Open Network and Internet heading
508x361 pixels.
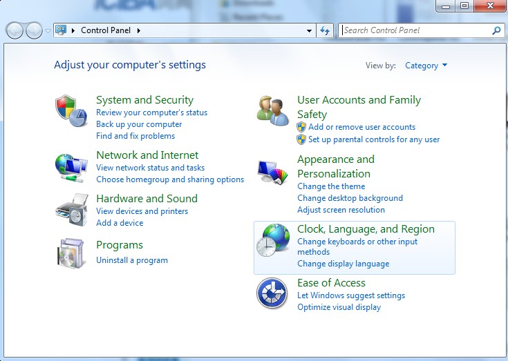(x=147, y=155)
